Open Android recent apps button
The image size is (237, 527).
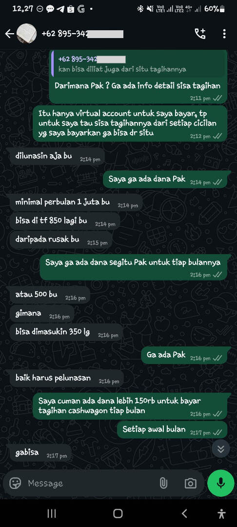click(52, 513)
